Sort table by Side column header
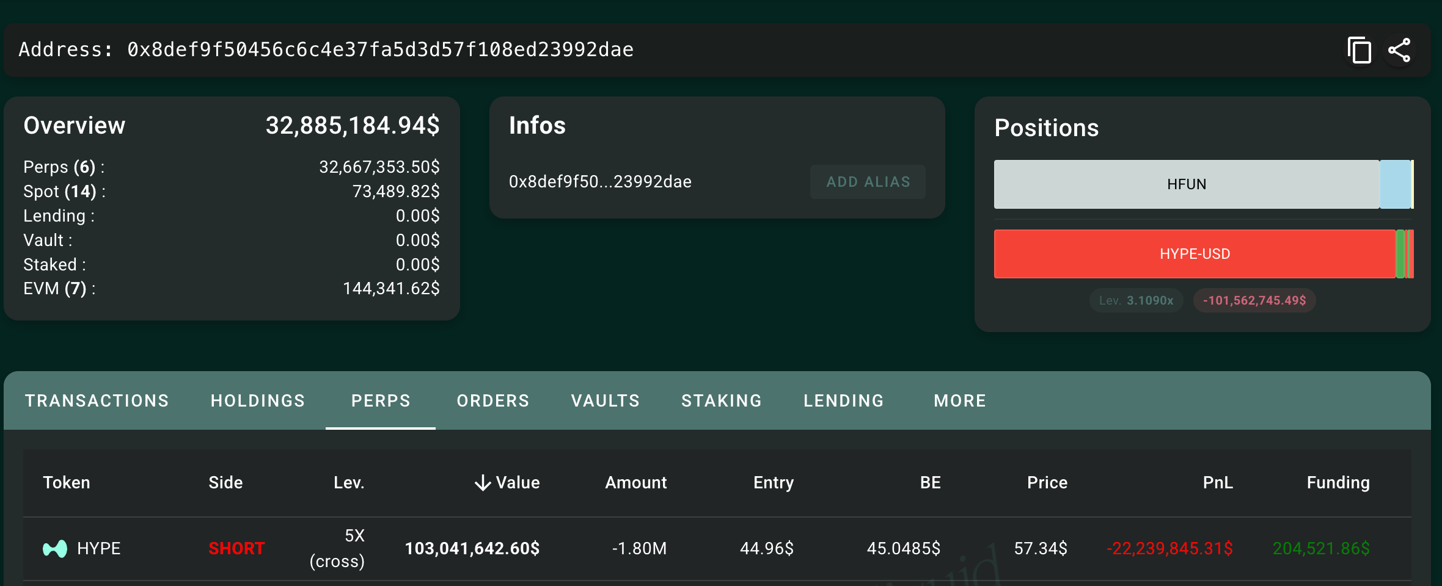This screenshot has height=586, width=1442. (x=225, y=483)
